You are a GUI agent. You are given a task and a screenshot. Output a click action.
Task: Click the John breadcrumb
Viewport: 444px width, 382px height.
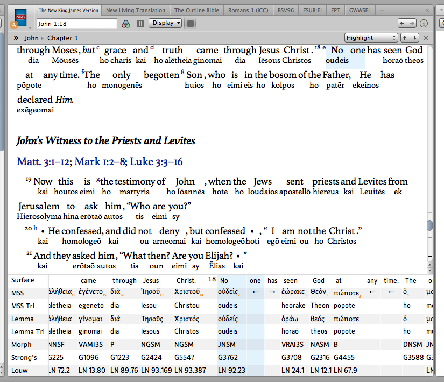31,38
